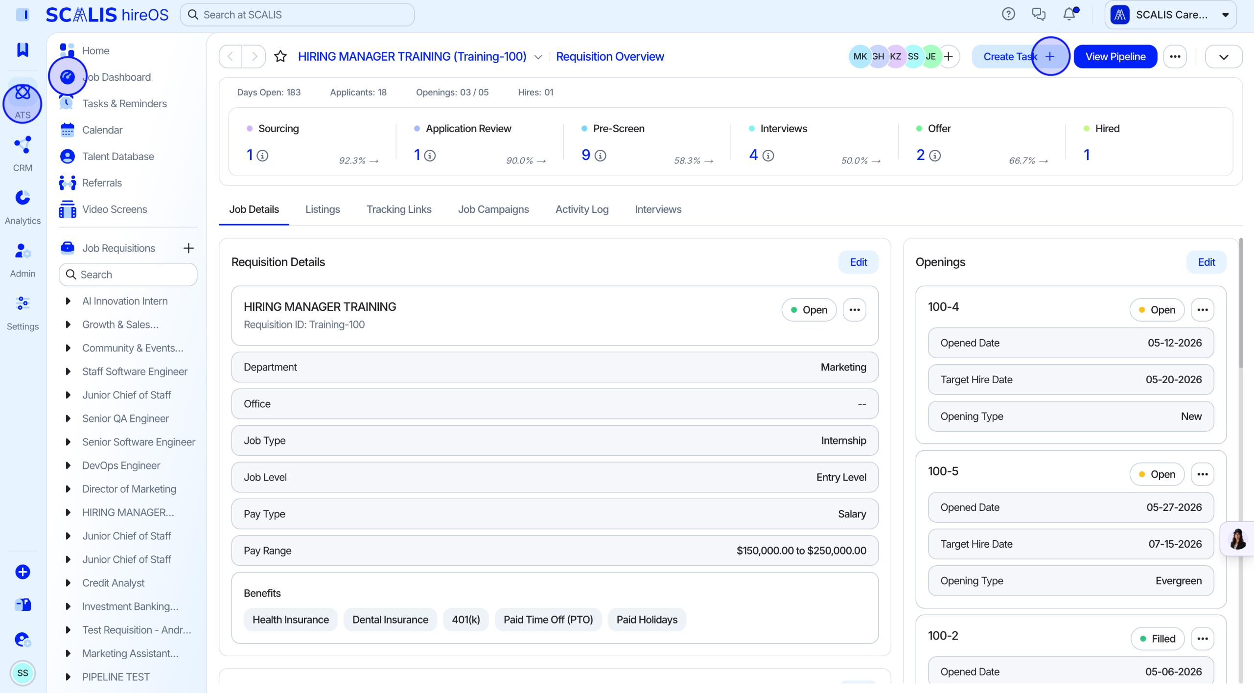
Task: Star the HIRING MANAGER TRAINING requisition
Action: 280,56
